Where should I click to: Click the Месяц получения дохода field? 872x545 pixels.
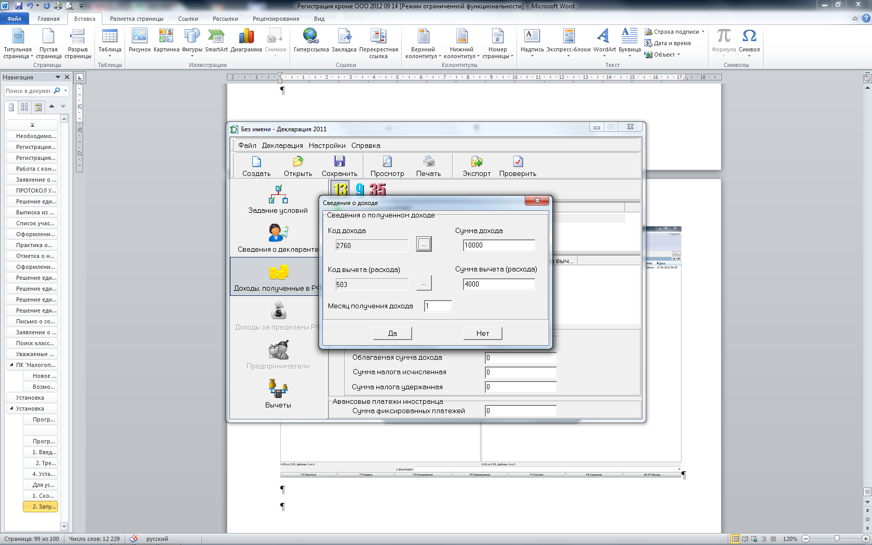pos(438,306)
